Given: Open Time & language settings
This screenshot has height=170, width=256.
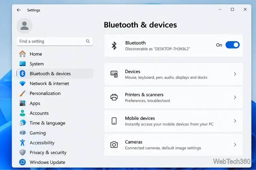Looking at the screenshot, I should coord(55,123).
